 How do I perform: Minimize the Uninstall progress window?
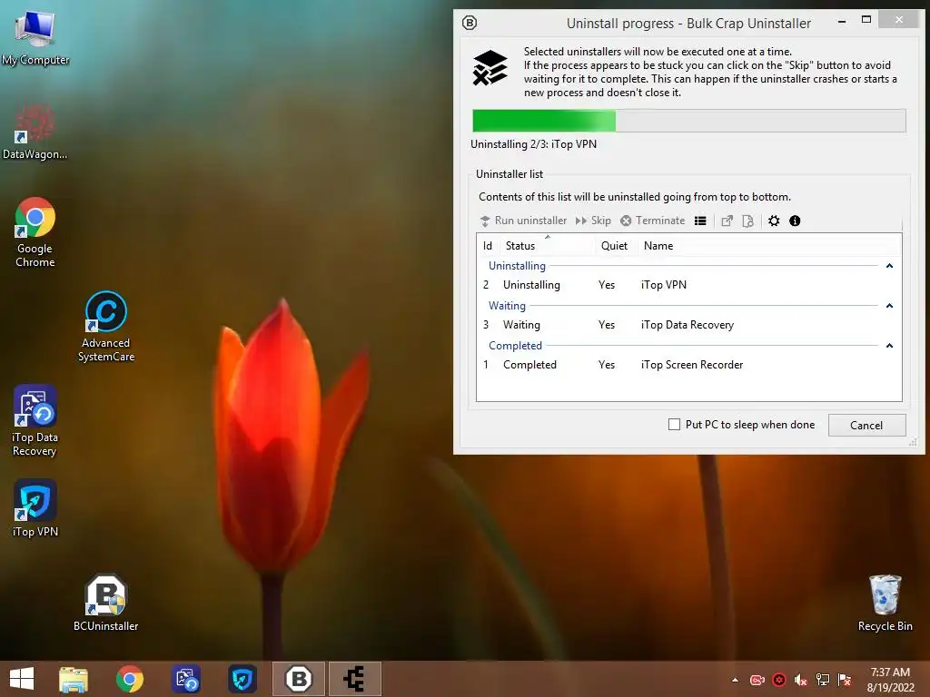[842, 22]
